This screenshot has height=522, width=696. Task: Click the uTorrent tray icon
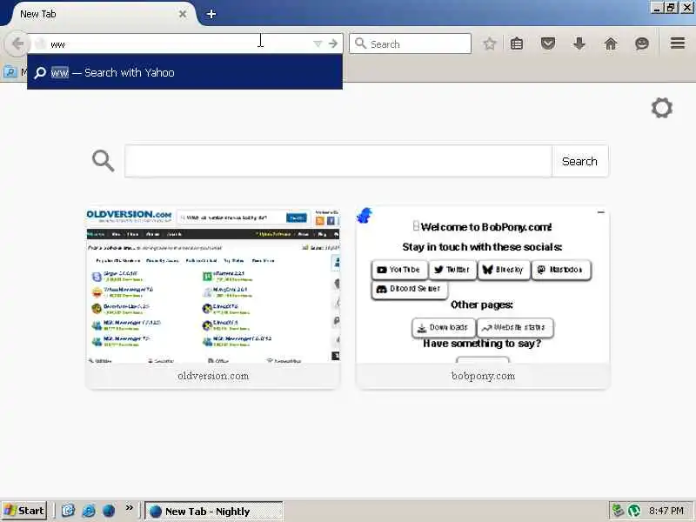(x=634, y=511)
